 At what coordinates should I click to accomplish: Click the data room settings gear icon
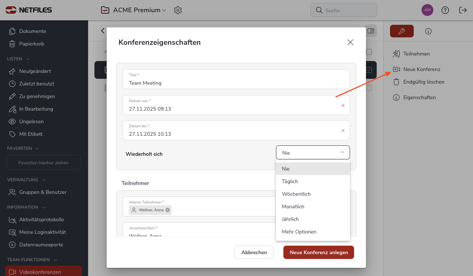(178, 10)
